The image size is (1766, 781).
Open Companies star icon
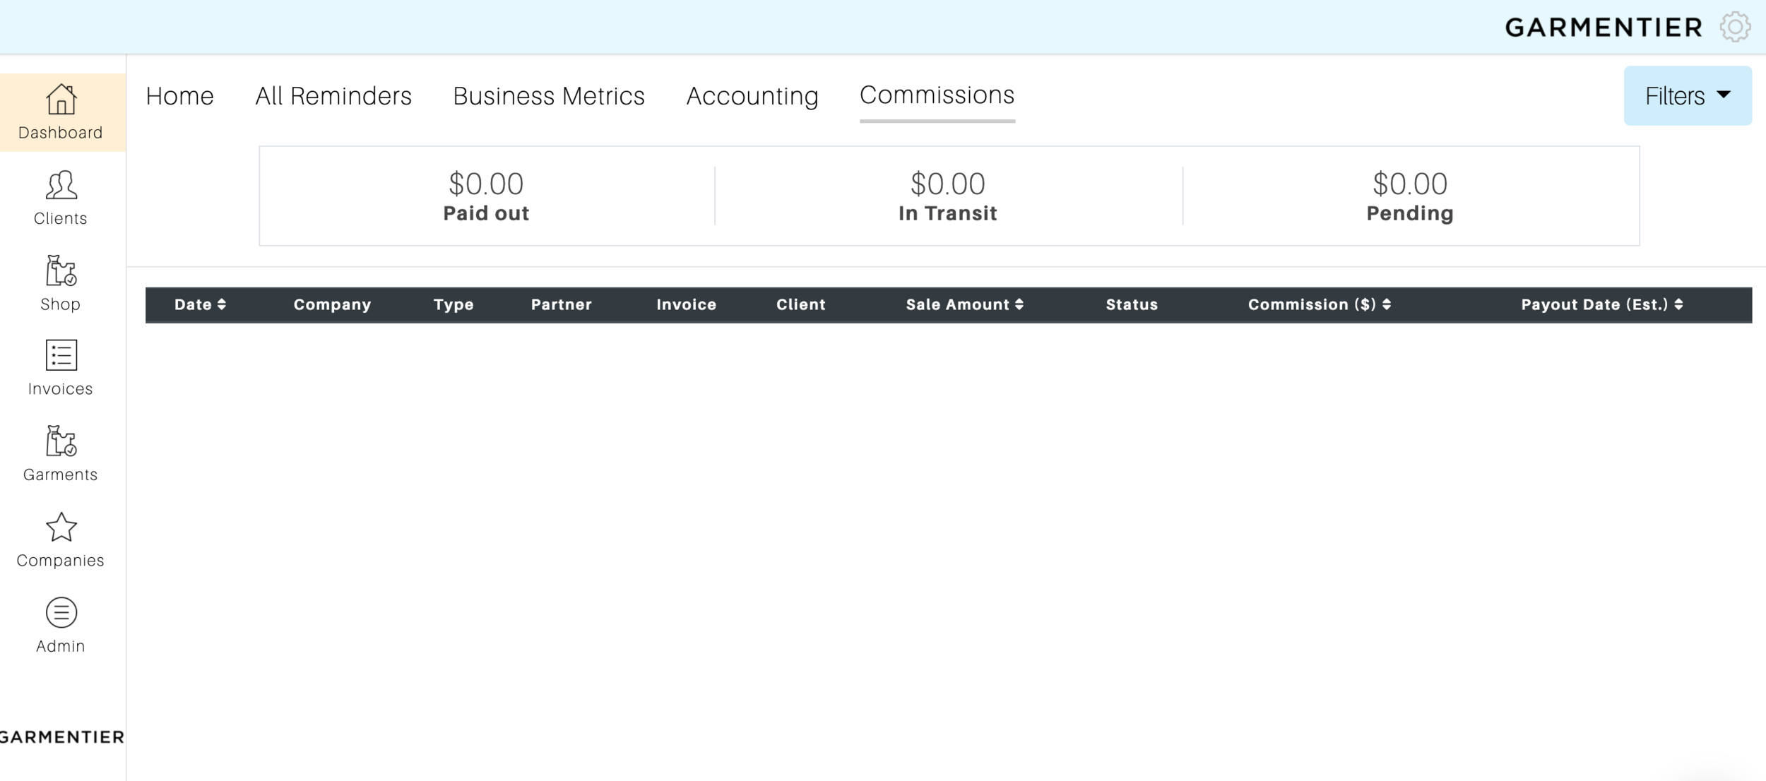click(x=61, y=527)
